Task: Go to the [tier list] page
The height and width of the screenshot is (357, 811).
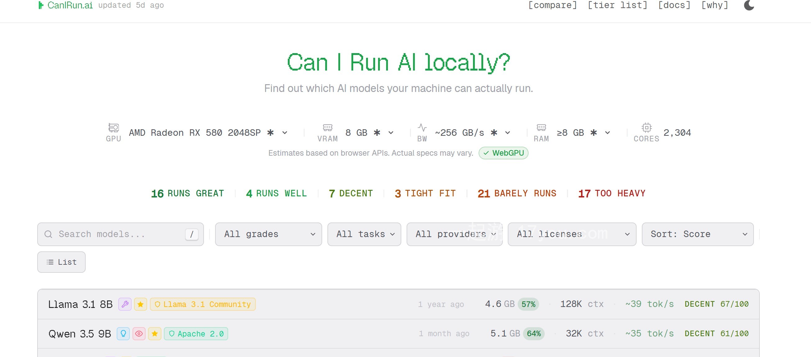Action: 617,5
